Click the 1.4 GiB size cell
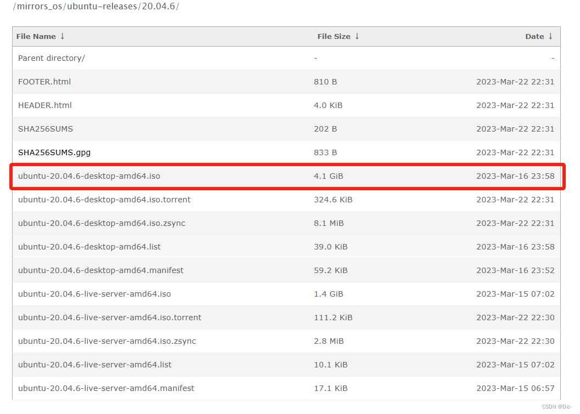Screen dimensions: 580x414 click(329, 294)
